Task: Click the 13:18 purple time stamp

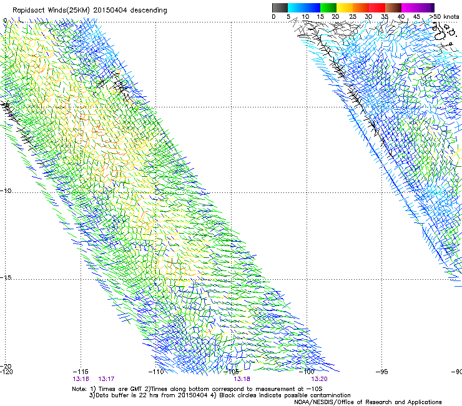Action: click(242, 379)
